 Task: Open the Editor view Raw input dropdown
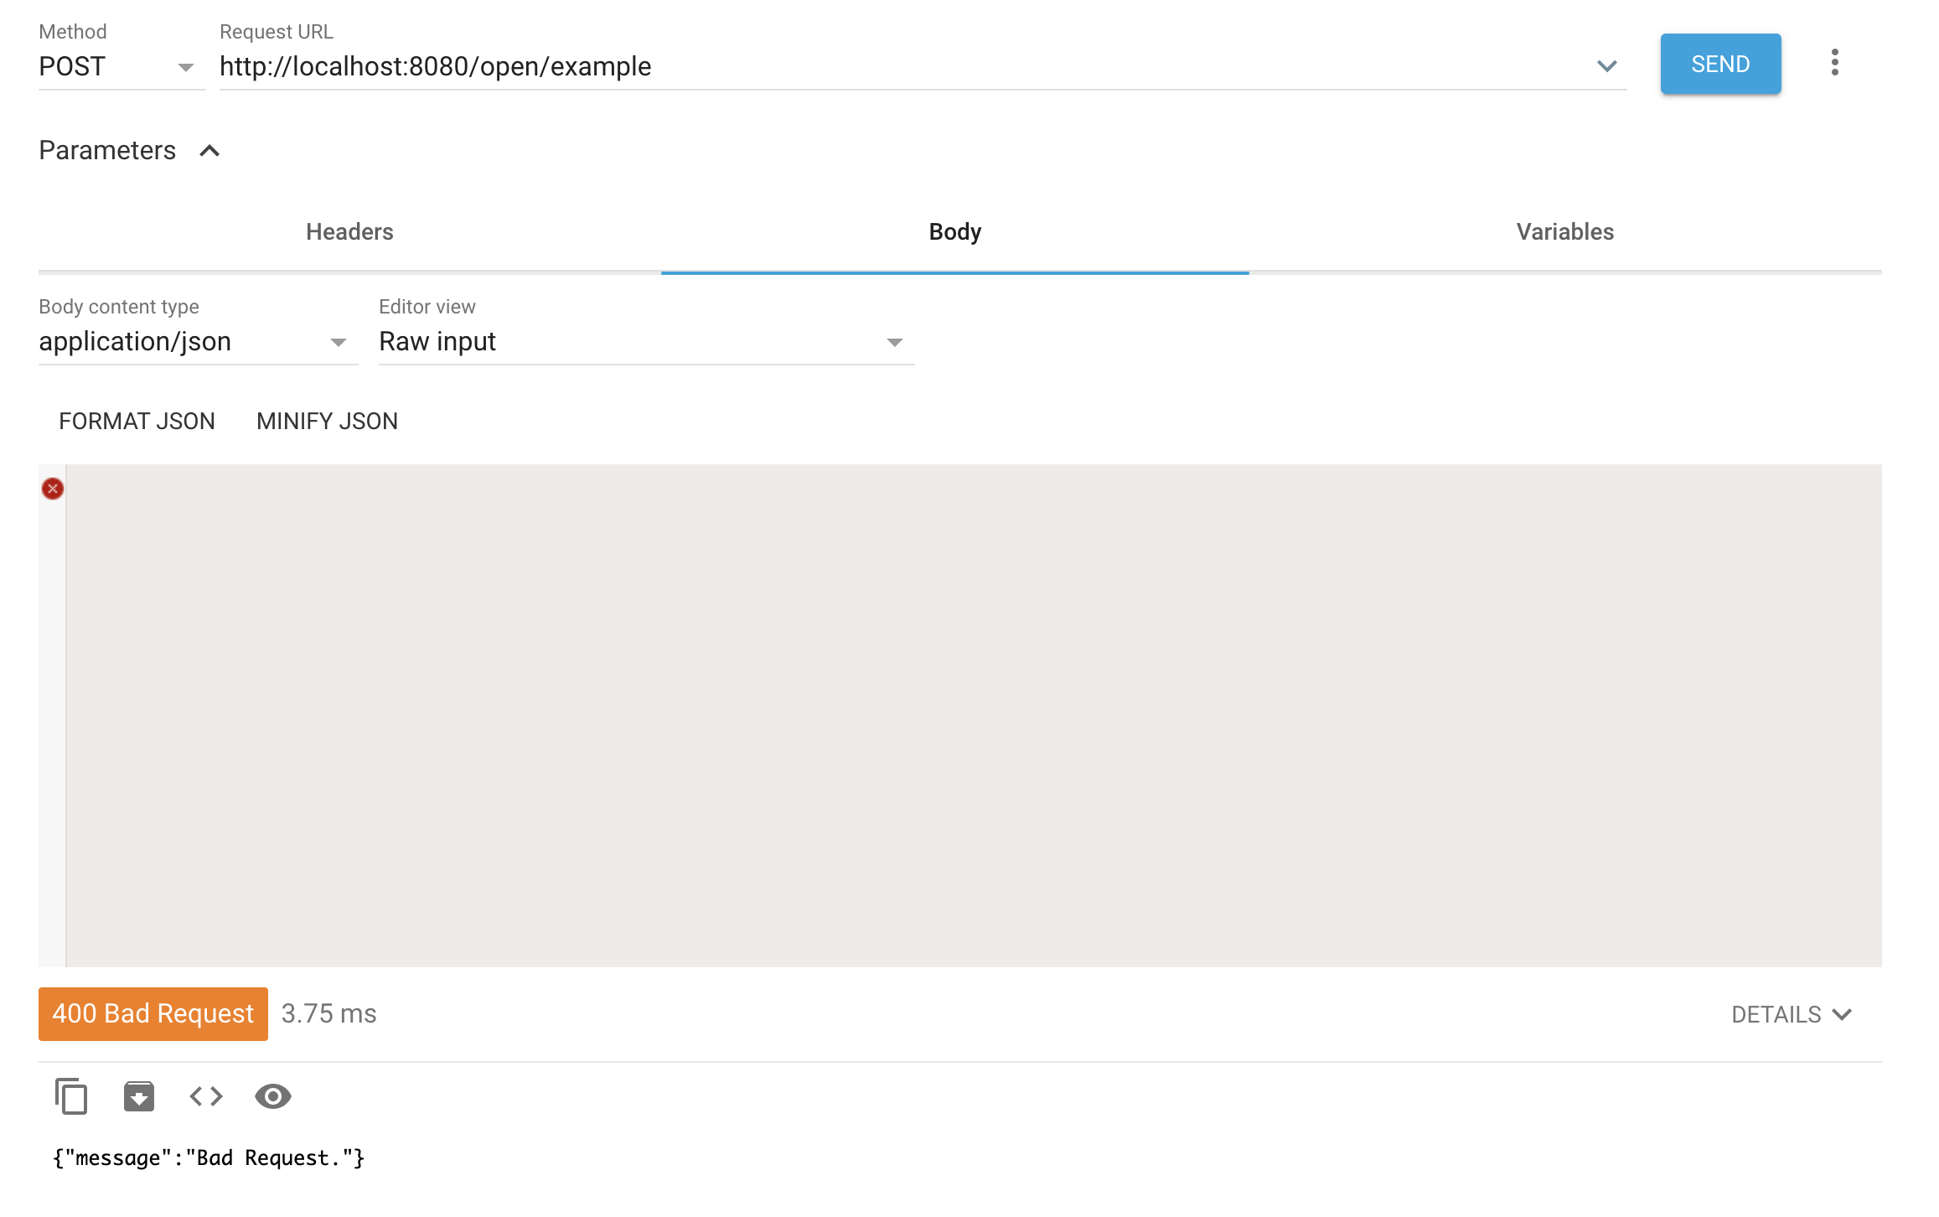coord(645,342)
